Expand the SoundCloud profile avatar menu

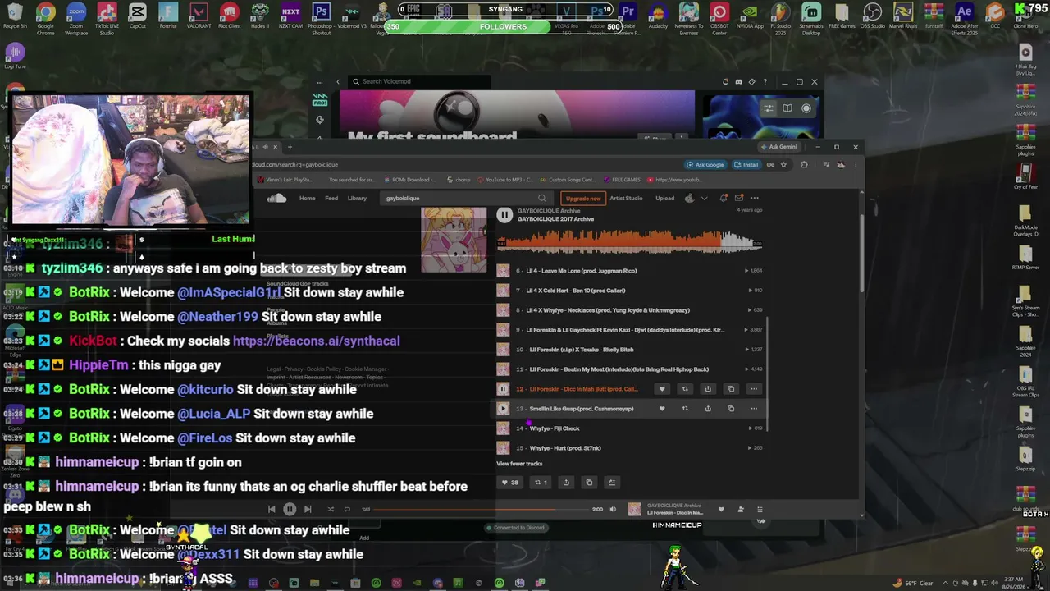tap(696, 198)
